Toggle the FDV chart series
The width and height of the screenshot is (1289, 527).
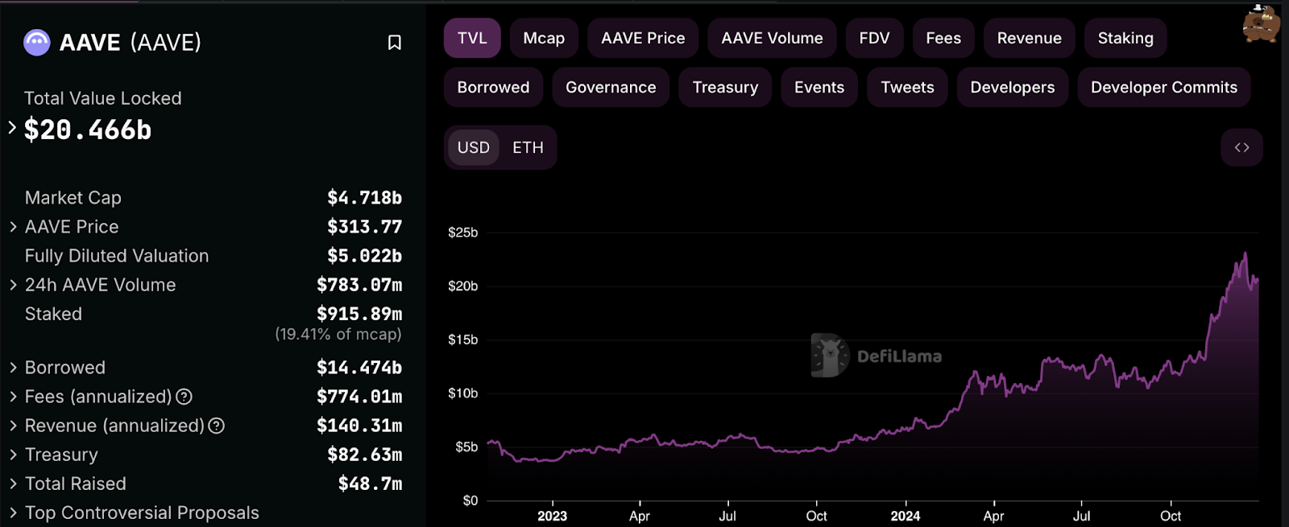pyautogui.click(x=874, y=38)
